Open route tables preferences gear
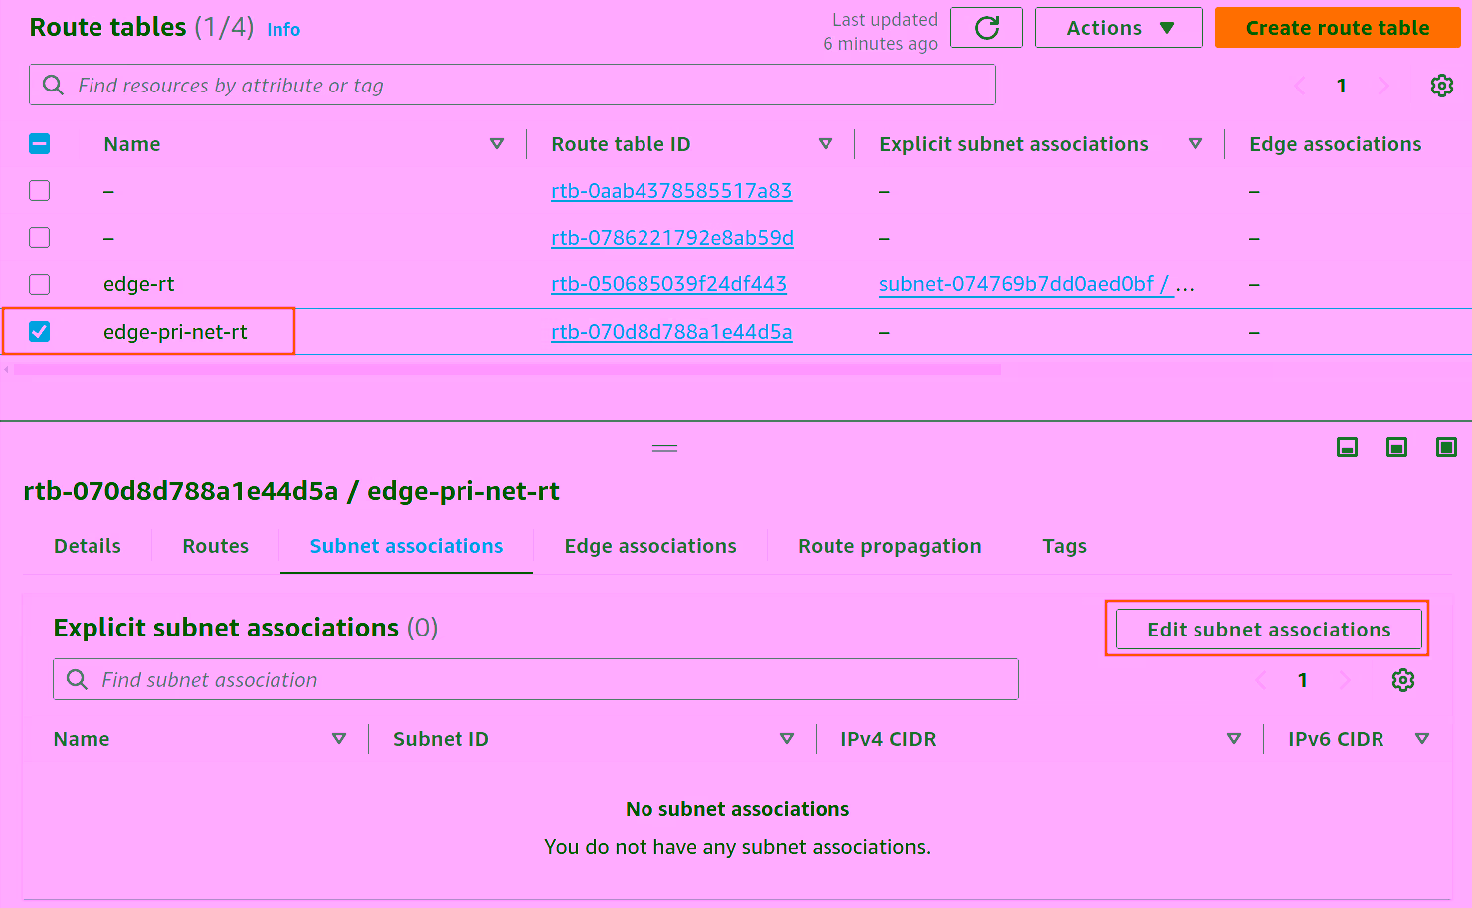 click(x=1441, y=86)
